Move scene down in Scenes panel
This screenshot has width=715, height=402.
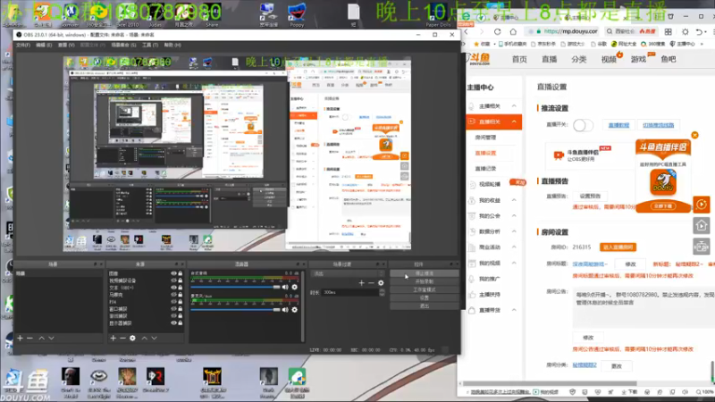(51, 339)
